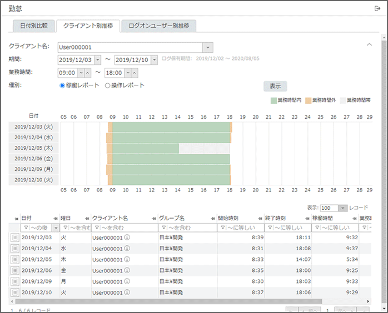Click the logout icon in the header
The height and width of the screenshot is (313, 388).
coord(377,8)
